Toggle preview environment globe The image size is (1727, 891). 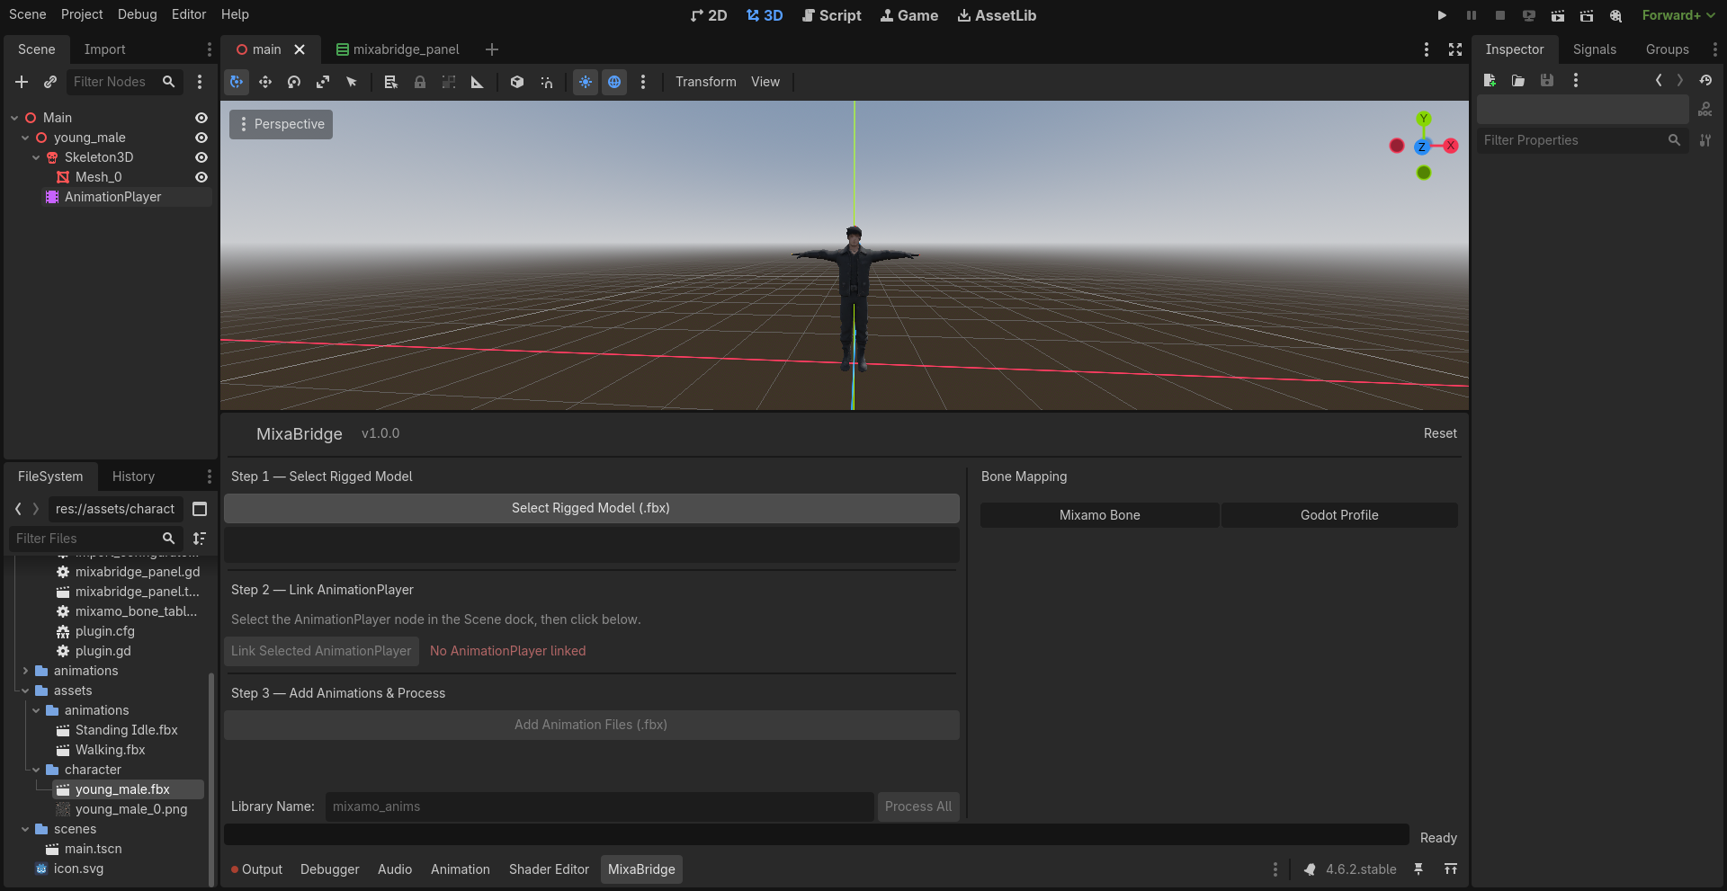[x=614, y=82]
